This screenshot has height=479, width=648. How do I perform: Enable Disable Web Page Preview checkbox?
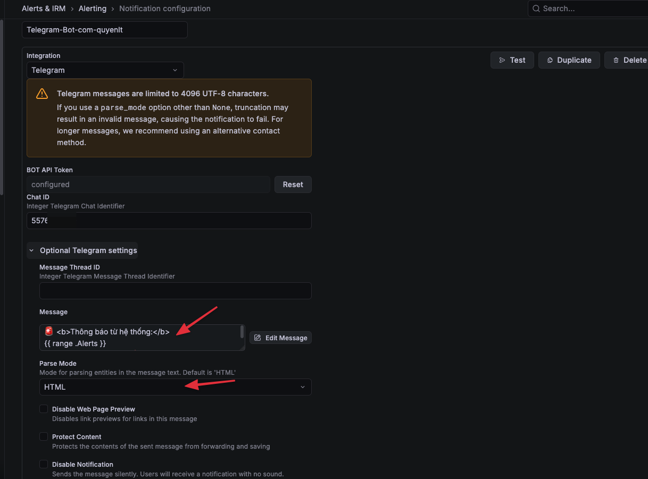coord(44,409)
